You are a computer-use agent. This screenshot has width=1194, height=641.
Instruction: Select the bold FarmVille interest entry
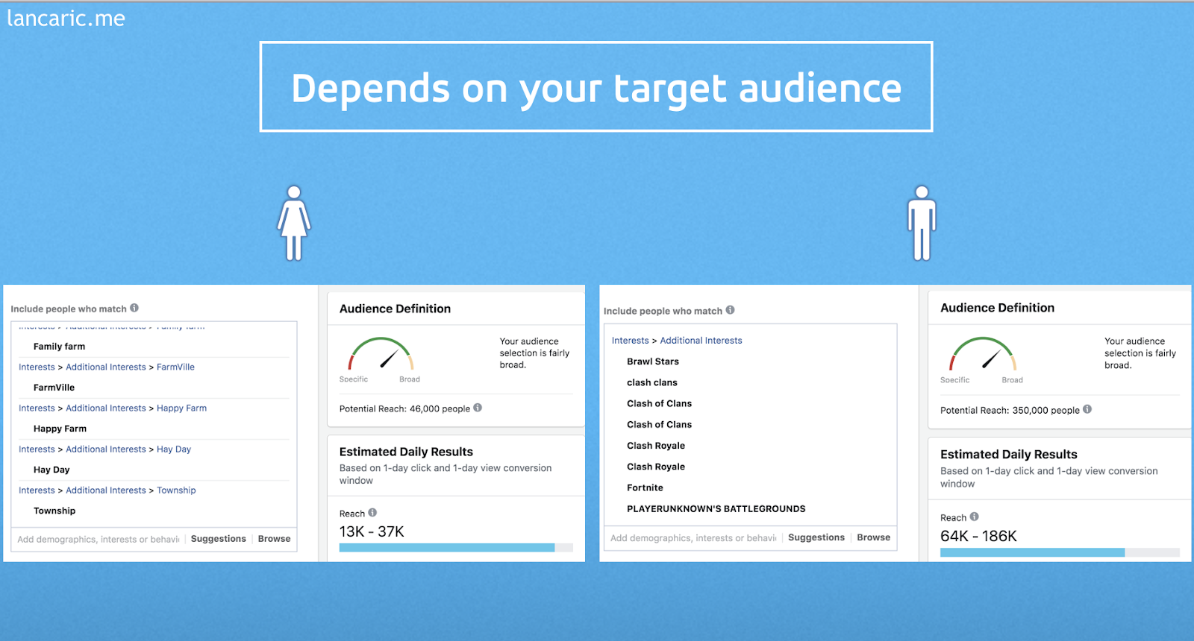point(54,388)
